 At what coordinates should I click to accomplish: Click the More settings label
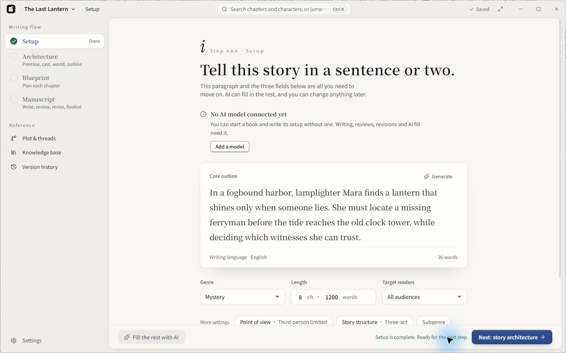(215, 322)
